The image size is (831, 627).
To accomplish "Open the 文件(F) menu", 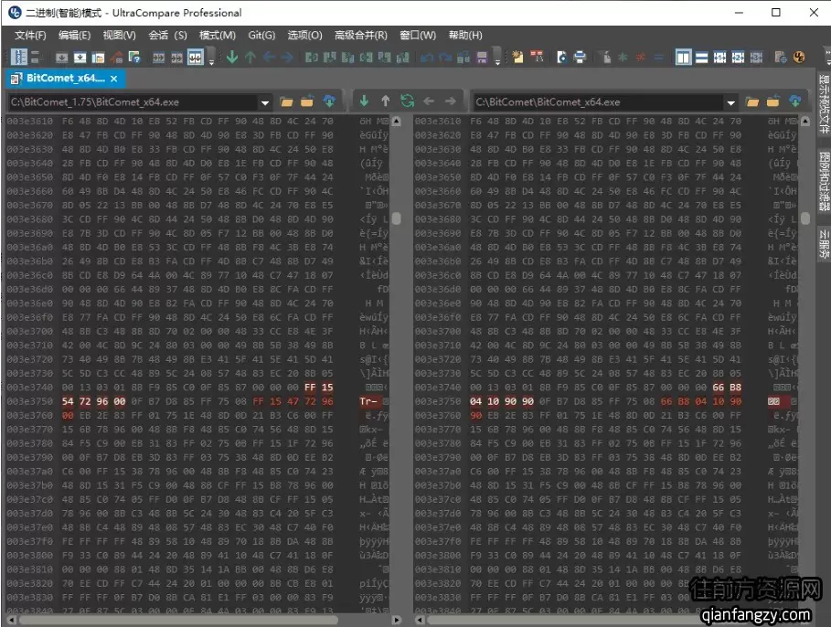I will 30,36.
